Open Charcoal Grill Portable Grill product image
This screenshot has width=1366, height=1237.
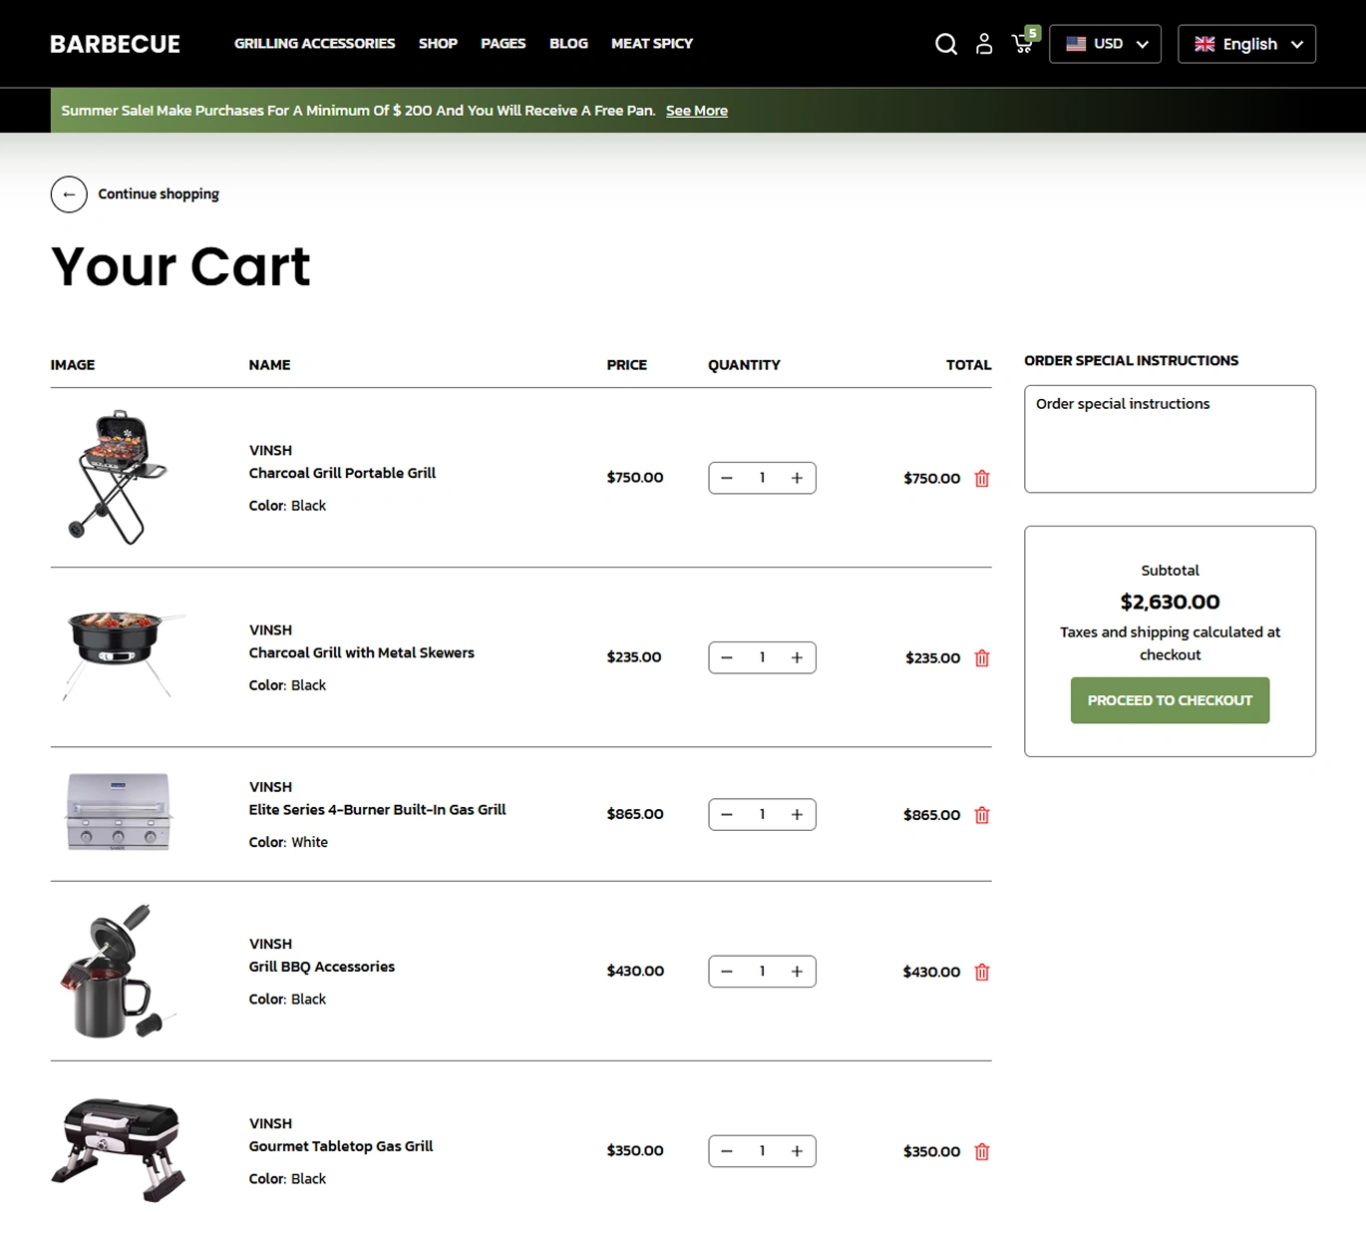[118, 477]
